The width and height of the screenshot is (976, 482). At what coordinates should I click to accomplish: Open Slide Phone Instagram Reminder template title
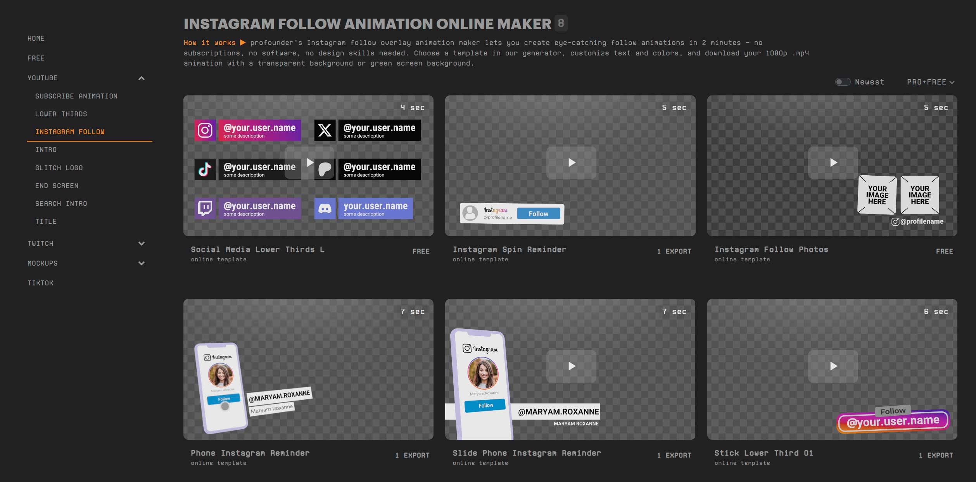527,453
